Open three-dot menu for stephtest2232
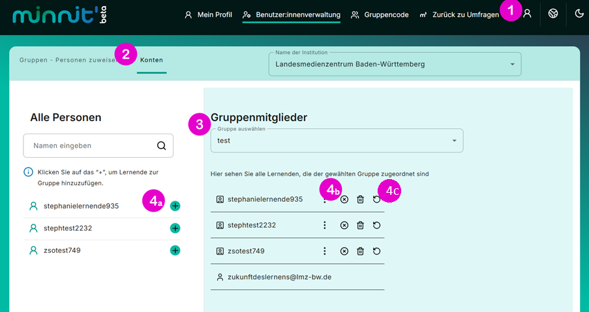The width and height of the screenshot is (589, 312). (x=325, y=225)
